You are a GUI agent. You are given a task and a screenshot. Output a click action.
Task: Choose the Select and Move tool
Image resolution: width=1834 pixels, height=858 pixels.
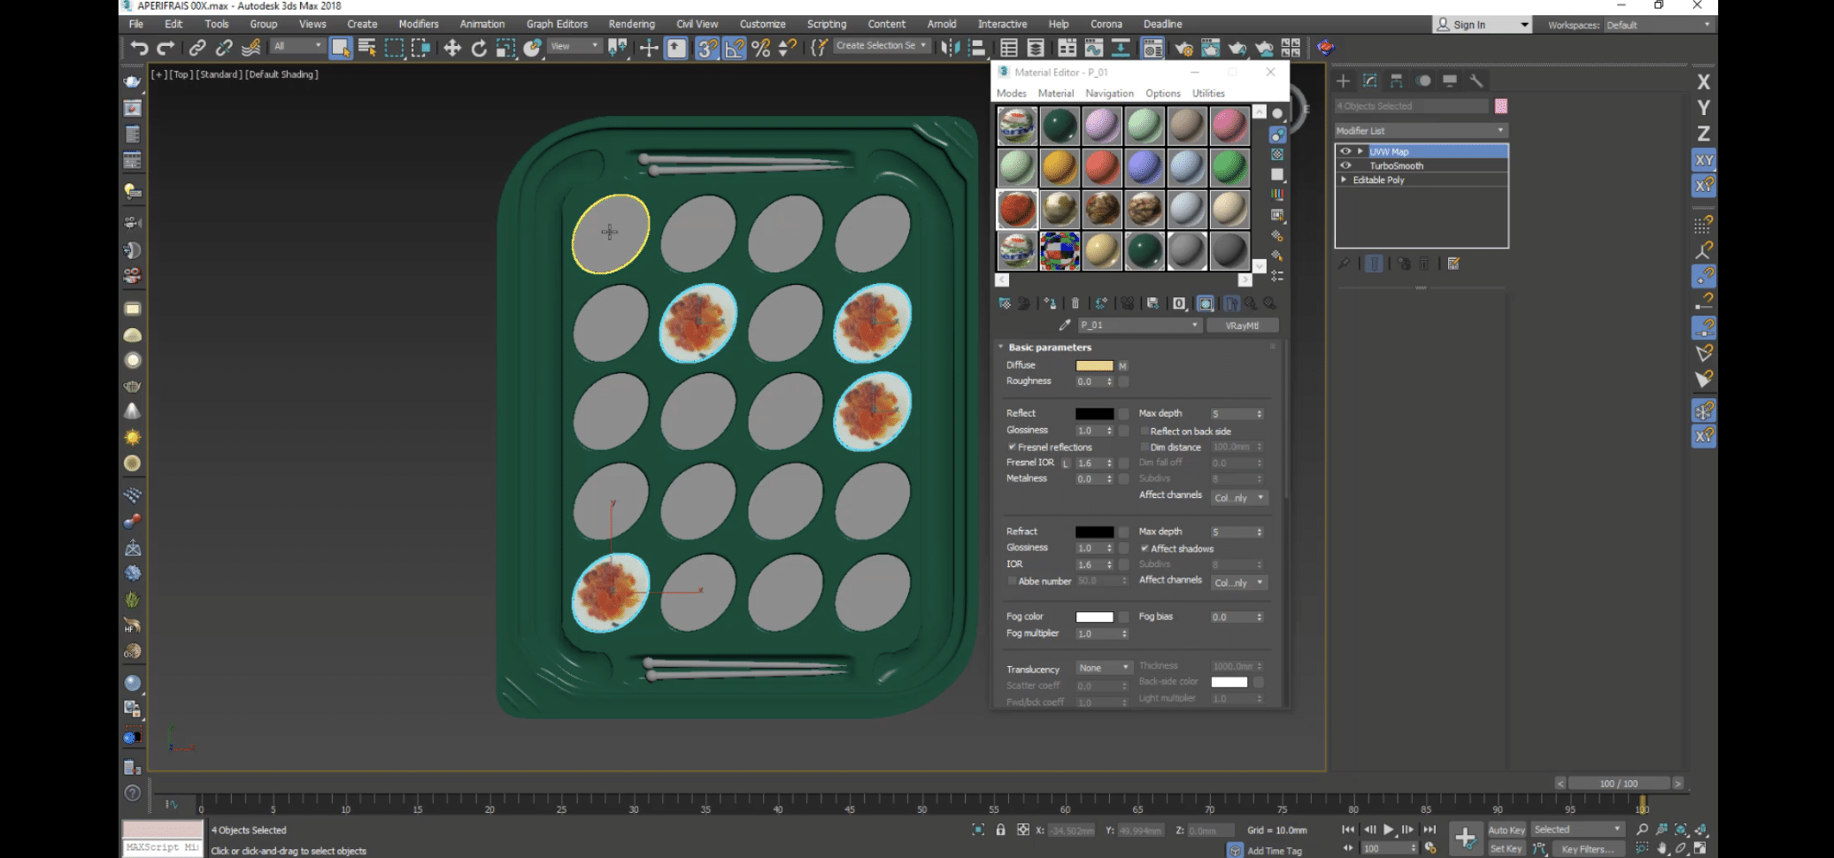(452, 48)
